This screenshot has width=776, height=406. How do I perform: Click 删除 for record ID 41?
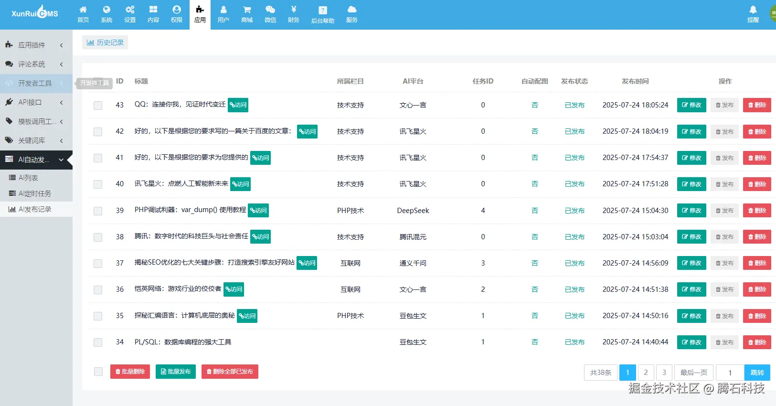coord(757,158)
